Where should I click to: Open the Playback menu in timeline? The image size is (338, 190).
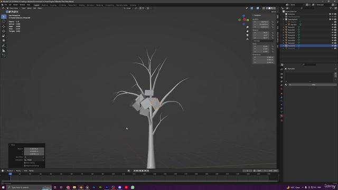[x=10, y=171]
